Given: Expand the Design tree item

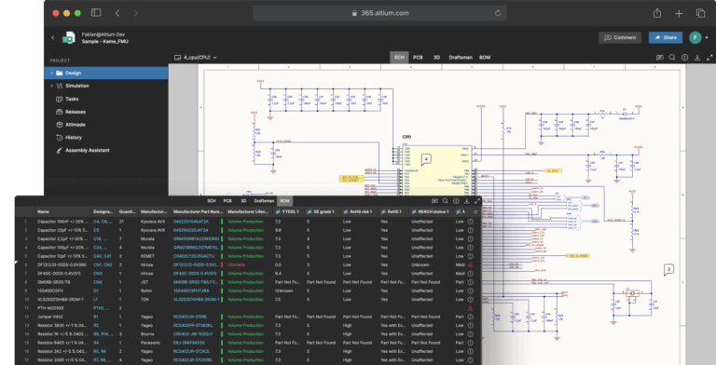Looking at the screenshot, I should click(x=51, y=73).
